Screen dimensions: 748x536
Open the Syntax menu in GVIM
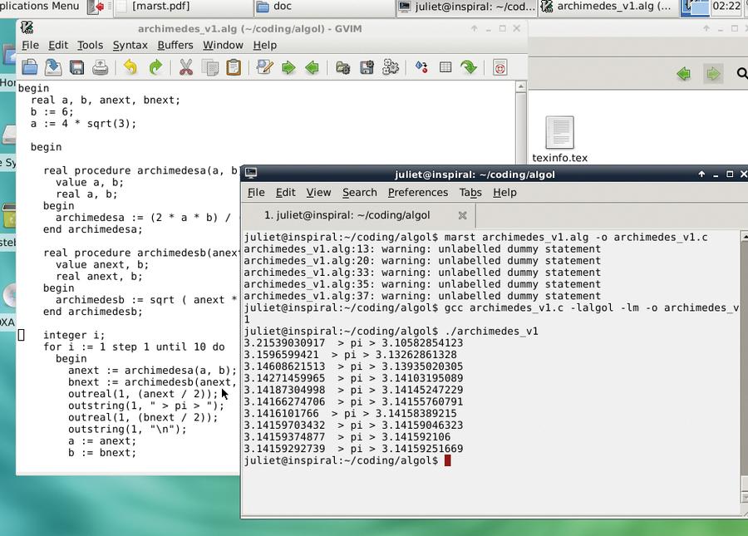click(x=130, y=46)
